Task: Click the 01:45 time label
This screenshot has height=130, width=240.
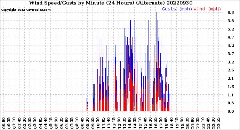Action: coord(19,123)
